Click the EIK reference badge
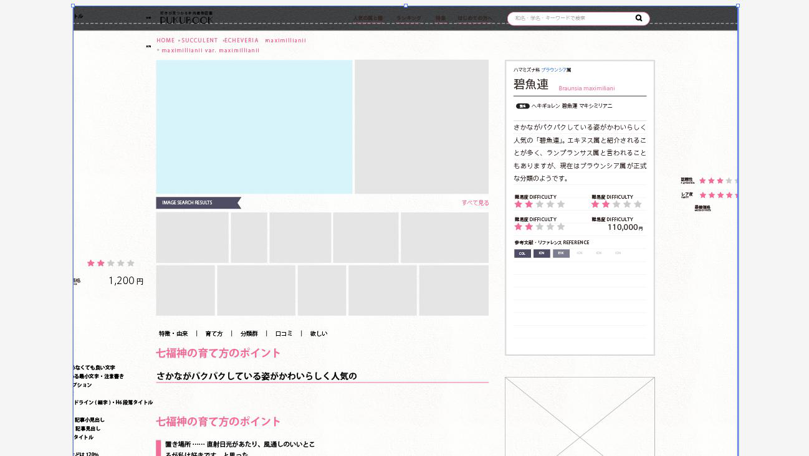 [x=561, y=254]
